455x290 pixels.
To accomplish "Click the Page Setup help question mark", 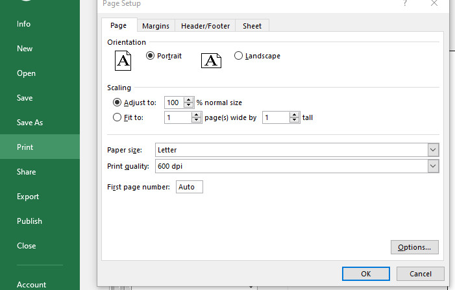I will click(x=405, y=3).
